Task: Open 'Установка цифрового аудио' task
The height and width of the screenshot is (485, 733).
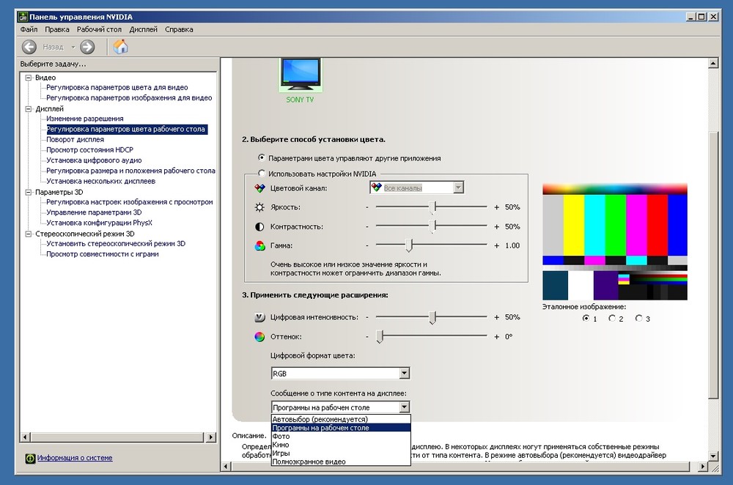Action: pyautogui.click(x=94, y=160)
